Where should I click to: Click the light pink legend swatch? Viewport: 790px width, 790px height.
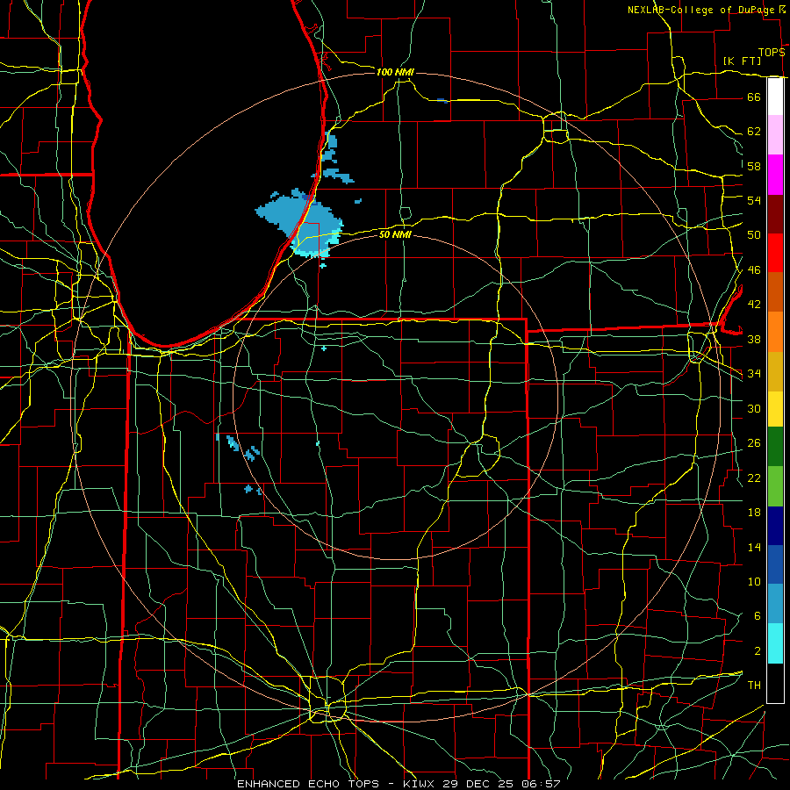pyautogui.click(x=775, y=135)
